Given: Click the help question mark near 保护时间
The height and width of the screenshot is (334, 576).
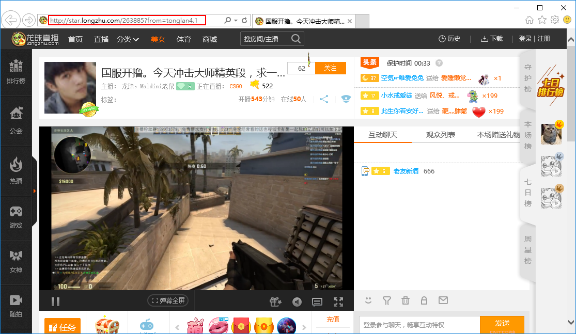Looking at the screenshot, I should click(439, 63).
